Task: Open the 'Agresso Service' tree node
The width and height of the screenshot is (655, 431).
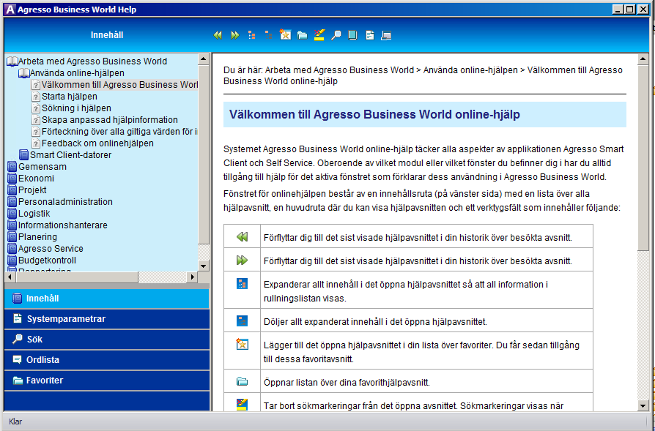Action: click(x=51, y=248)
